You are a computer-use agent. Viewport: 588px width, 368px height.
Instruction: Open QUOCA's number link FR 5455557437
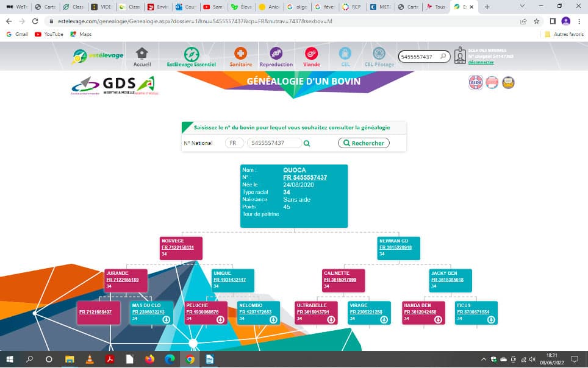coord(305,177)
